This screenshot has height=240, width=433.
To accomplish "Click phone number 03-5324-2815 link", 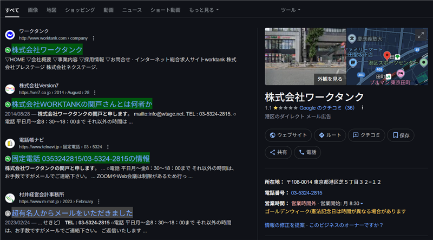I will (306, 193).
